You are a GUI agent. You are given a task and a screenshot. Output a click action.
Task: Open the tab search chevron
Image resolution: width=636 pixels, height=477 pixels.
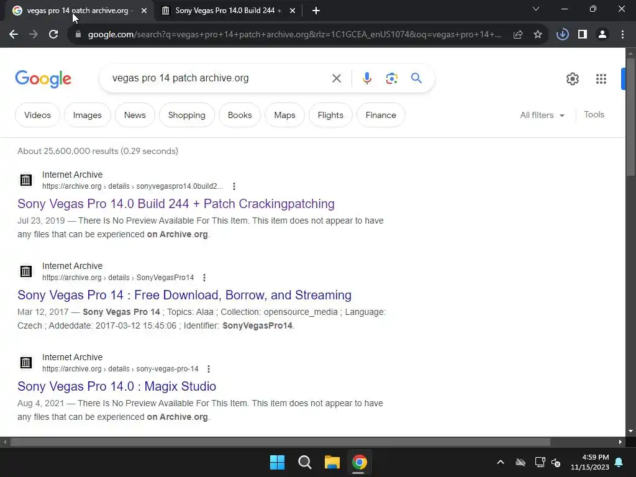(x=536, y=9)
